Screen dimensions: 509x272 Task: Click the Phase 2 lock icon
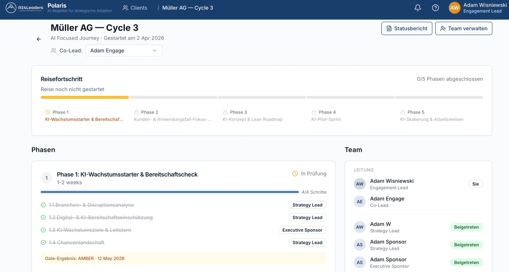[x=136, y=112]
